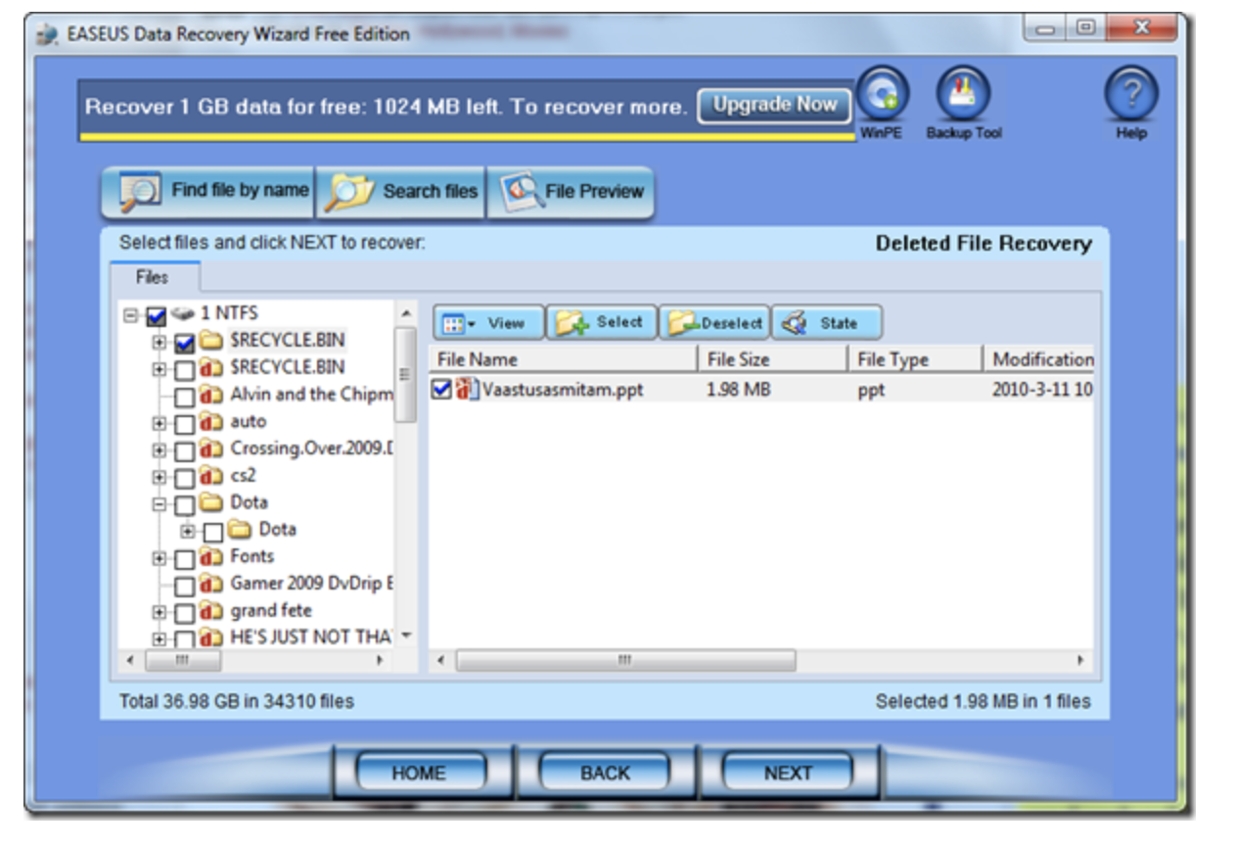Viewport: 1233px width, 848px height.
Task: Click the folder tree scroll down arrow
Action: click(x=405, y=636)
